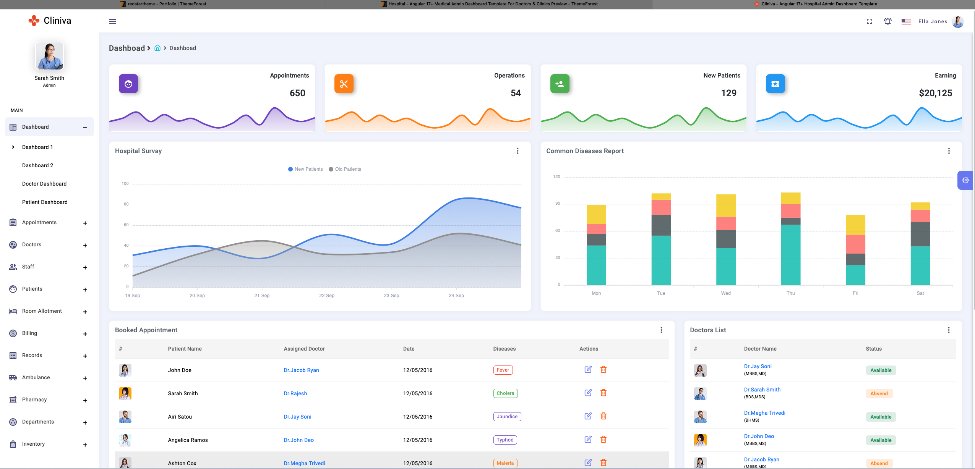Click Sarah Smith sidebar profile photo
Screen dimensions: 975x469
pos(49,56)
